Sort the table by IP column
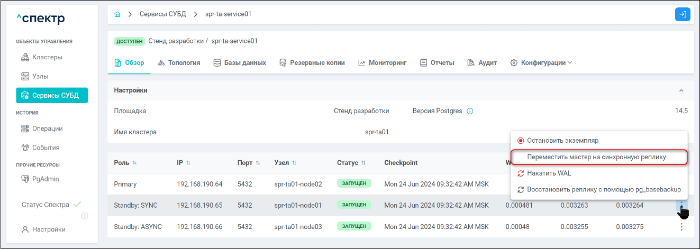700x249 pixels. point(188,163)
